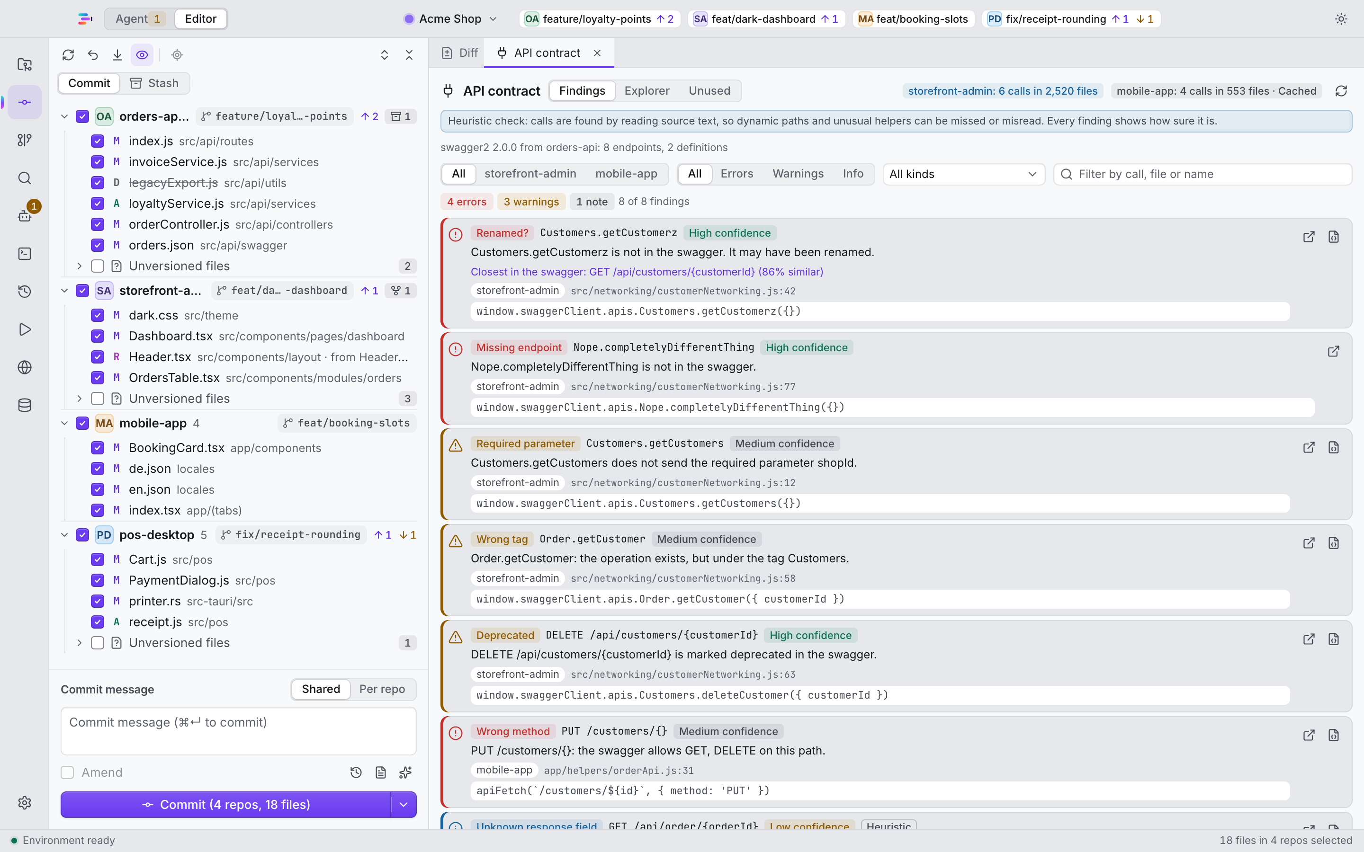This screenshot has width=1364, height=852.
Task: Check Unversioned files under orders-api
Action: click(x=98, y=266)
